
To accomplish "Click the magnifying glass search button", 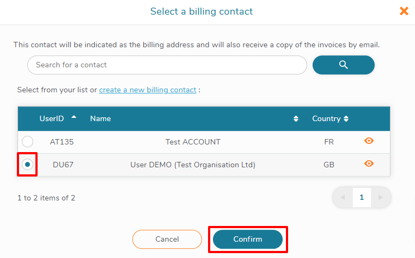I will (x=343, y=65).
